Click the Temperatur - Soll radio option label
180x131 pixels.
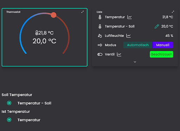click(34, 103)
